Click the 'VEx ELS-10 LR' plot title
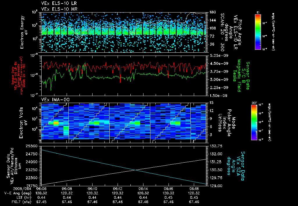The image size is (298, 206). pos(59,3)
